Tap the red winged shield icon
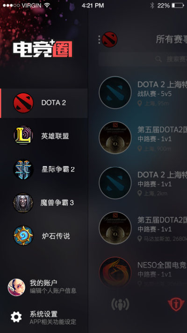The width and height of the screenshot is (187, 333). [x=176, y=304]
